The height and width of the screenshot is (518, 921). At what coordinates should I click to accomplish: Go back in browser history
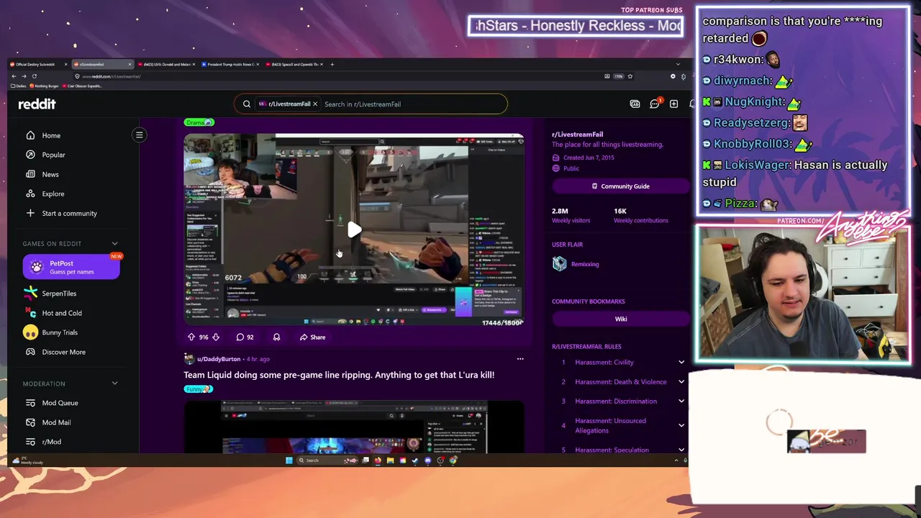pos(14,76)
